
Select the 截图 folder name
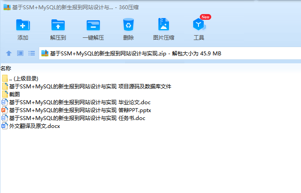tap(15, 95)
